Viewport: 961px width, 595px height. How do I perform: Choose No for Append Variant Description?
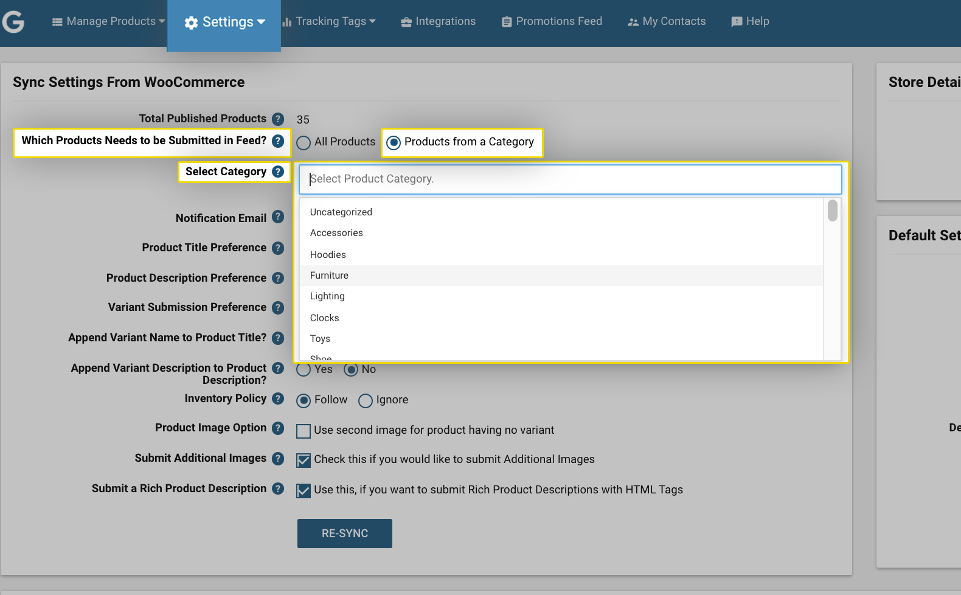[x=351, y=369]
